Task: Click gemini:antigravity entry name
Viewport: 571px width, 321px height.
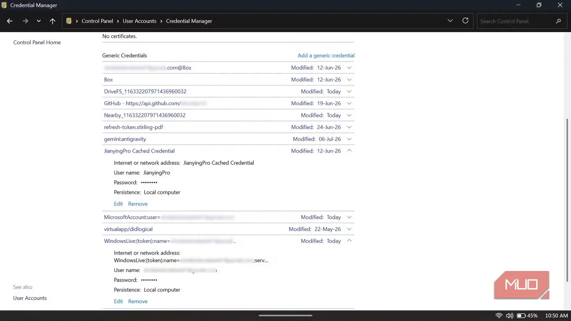Action: click(x=125, y=139)
